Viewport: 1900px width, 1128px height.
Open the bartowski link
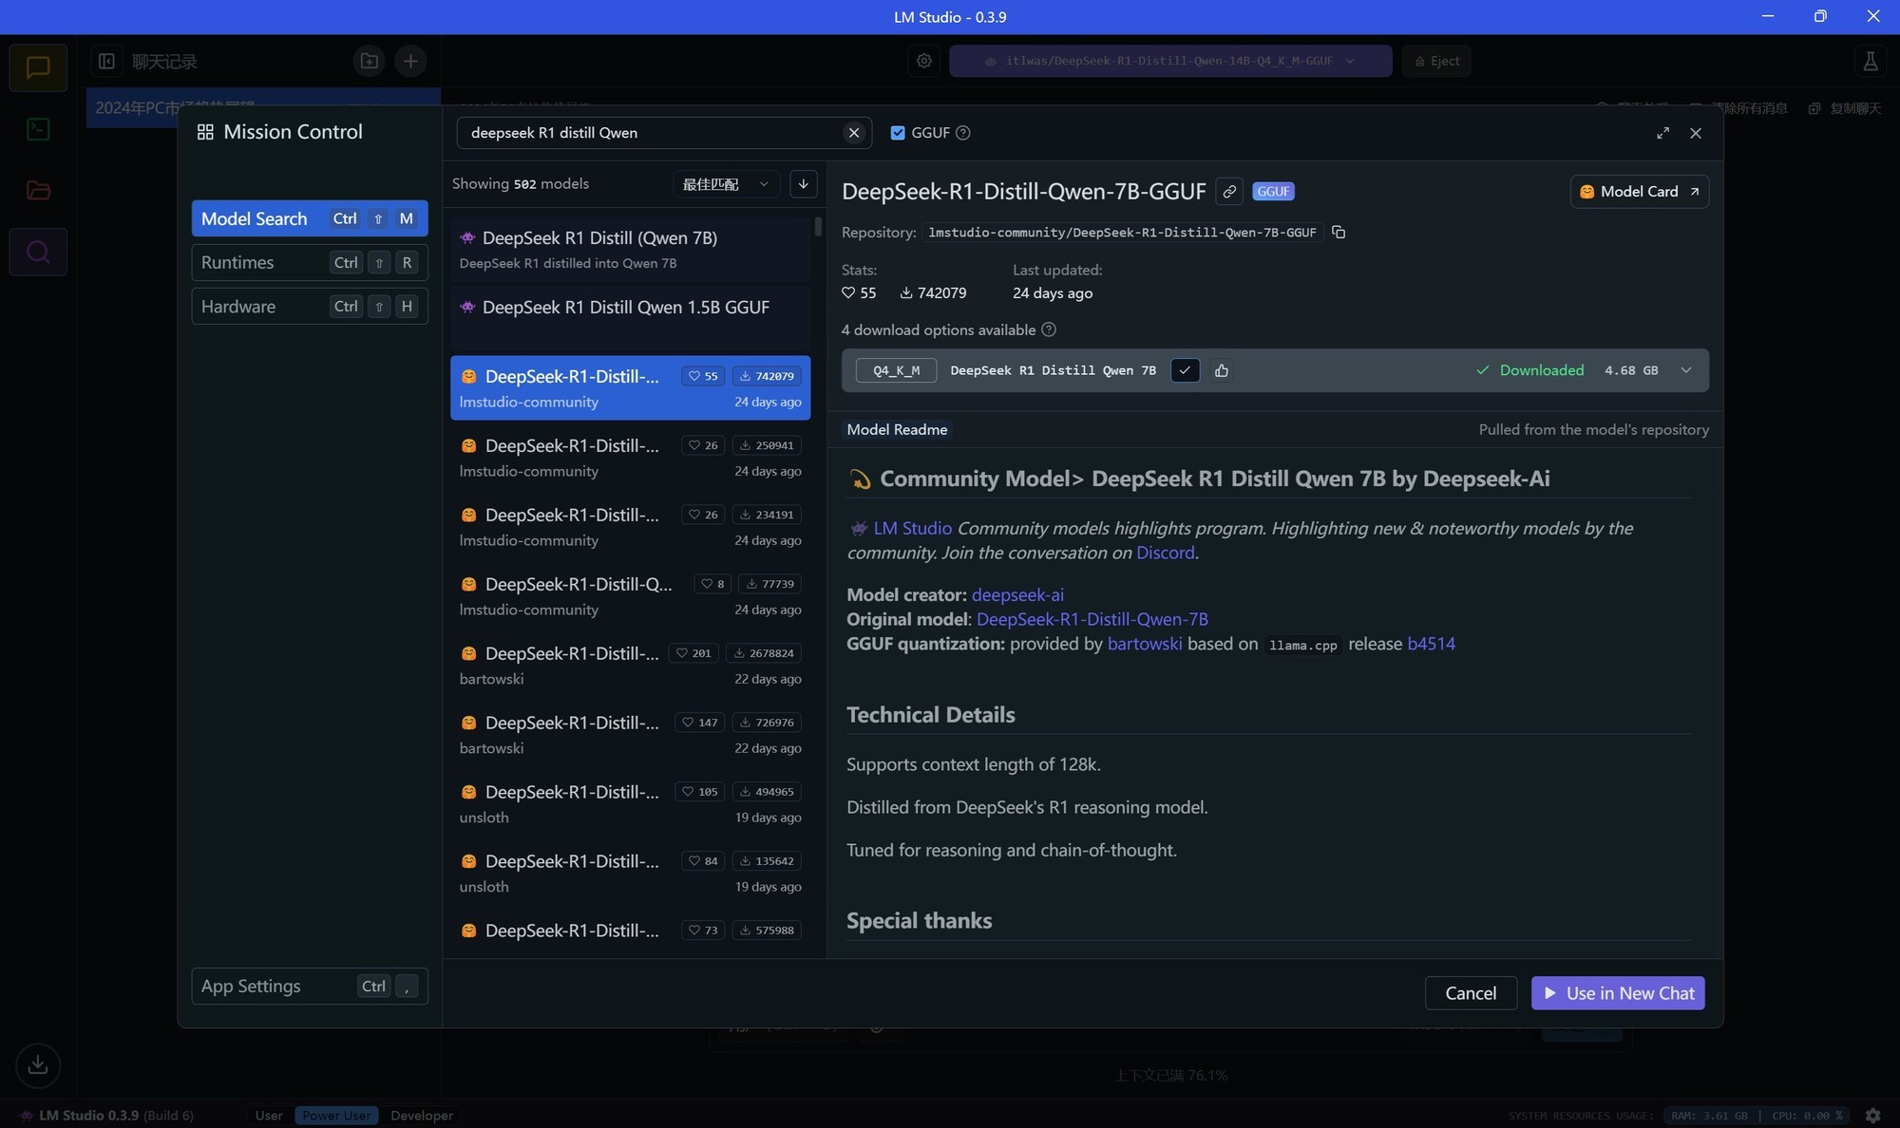(x=1145, y=644)
